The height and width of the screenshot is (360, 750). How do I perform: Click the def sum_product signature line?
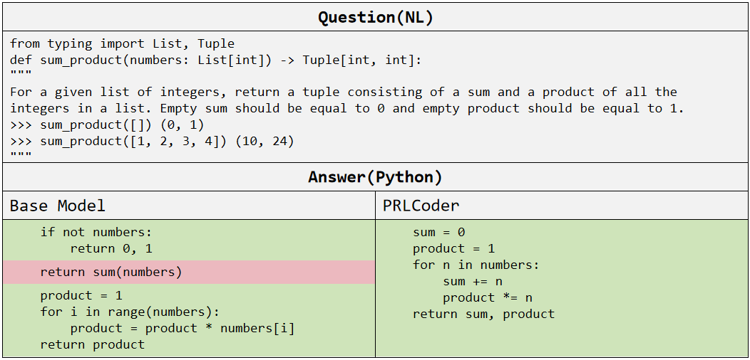tap(216, 60)
